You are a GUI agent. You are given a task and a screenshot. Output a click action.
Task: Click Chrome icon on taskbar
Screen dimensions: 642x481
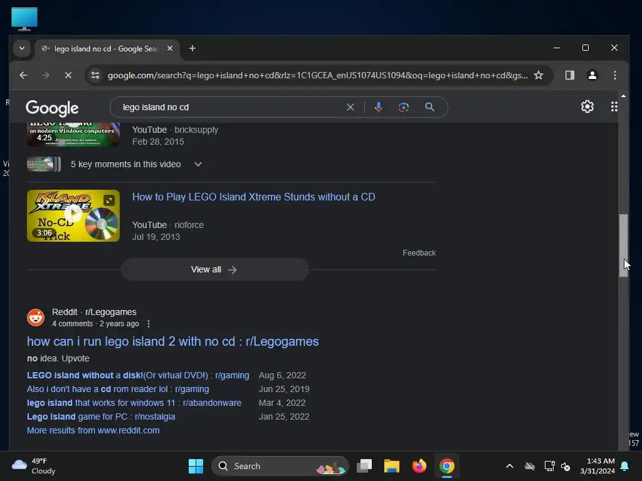pos(446,466)
